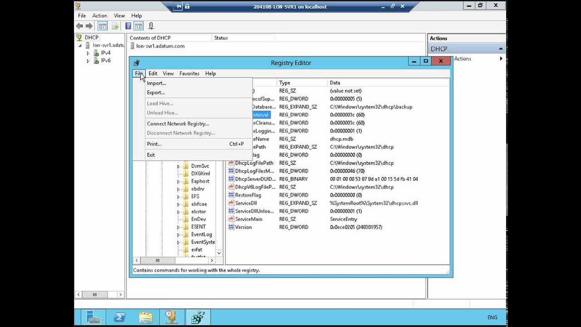Screen dimensions: 581x327
Task: Click the Registry Editor title bar icon
Action: click(137, 63)
